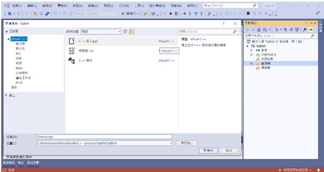324x172 pixels.
Task: Click the Home icon in Solution Explorer
Action: tap(259, 30)
